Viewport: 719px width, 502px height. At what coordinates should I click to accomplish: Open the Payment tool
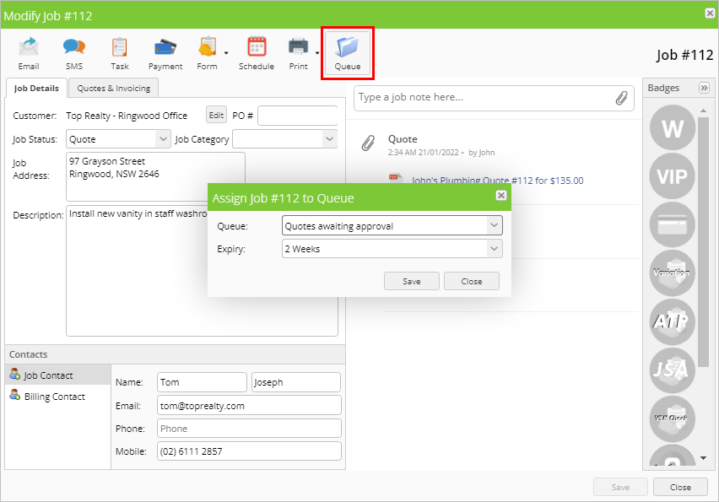coord(165,54)
